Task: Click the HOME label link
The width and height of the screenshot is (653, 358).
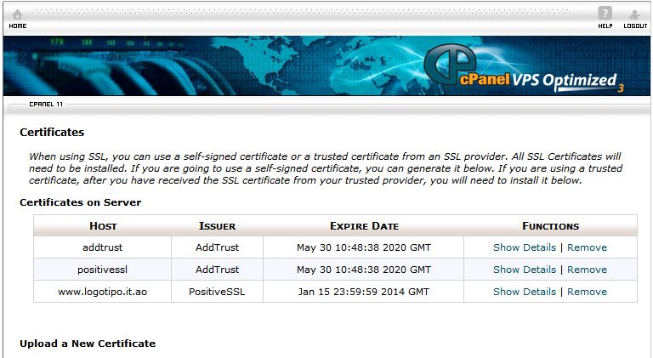Action: [18, 26]
